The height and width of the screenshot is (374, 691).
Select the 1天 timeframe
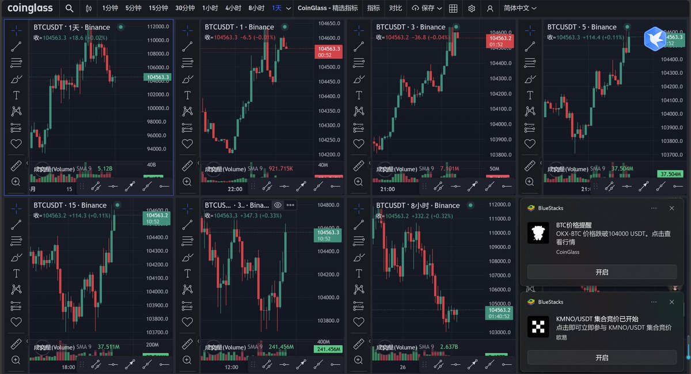[x=277, y=9]
